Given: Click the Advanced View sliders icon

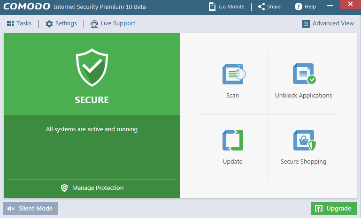Looking at the screenshot, I should pos(306,24).
